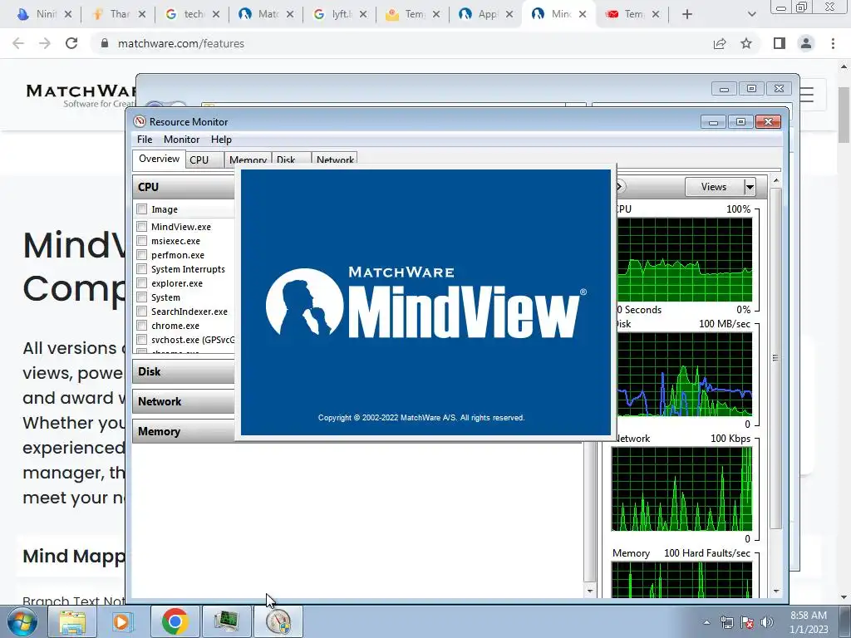Viewport: 851px width, 638px height.
Task: Check the msiexec.exe process box
Action: click(141, 240)
